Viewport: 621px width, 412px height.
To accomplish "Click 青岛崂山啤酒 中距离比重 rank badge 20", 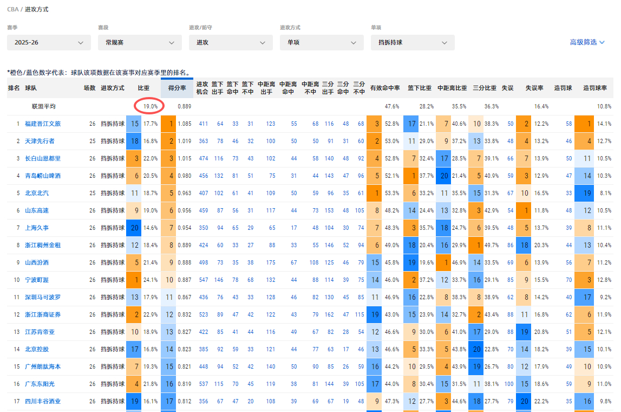I will coord(443,176).
